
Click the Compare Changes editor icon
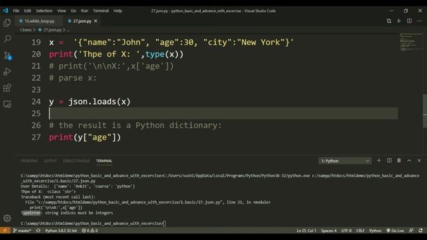click(x=389, y=21)
